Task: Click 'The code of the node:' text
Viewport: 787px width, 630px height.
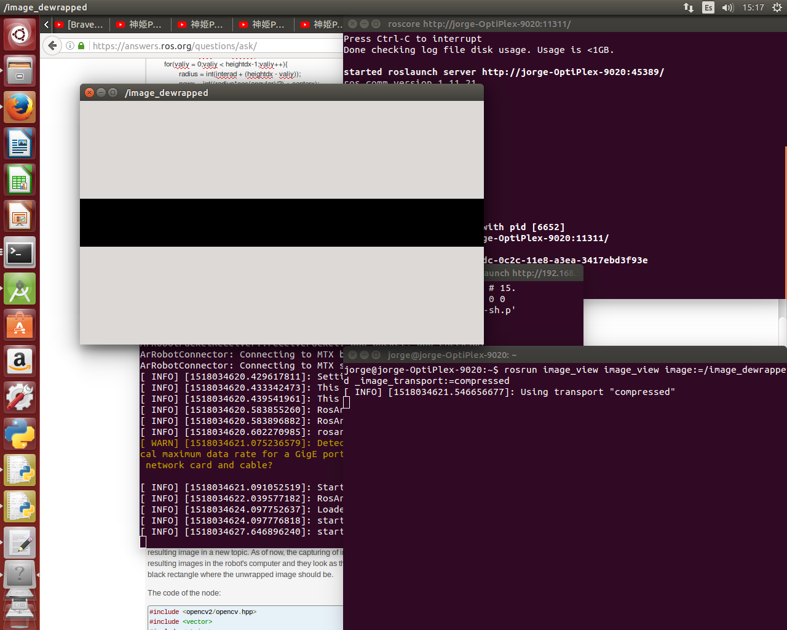Action: pos(184,593)
